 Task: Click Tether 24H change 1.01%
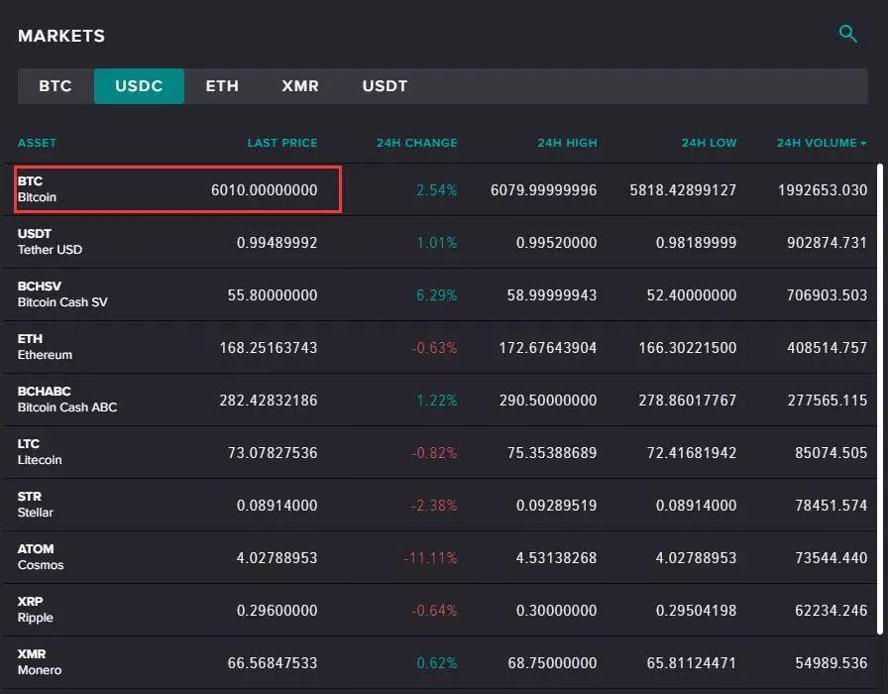[x=437, y=243]
